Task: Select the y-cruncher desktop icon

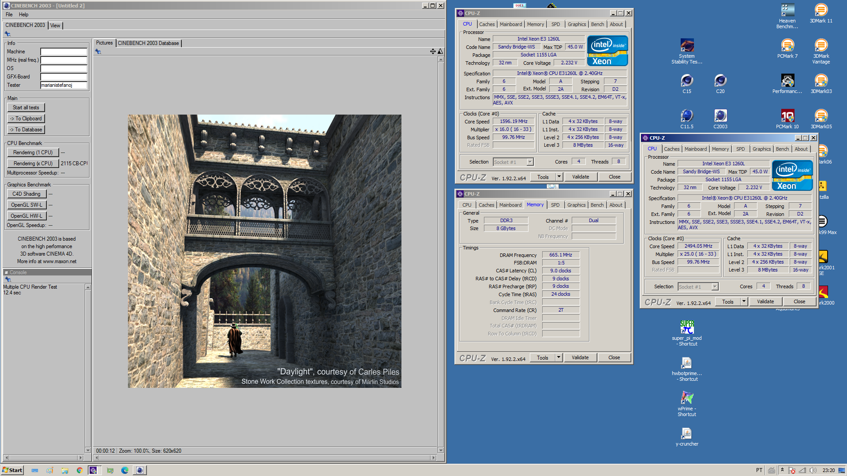Action: 687,436
